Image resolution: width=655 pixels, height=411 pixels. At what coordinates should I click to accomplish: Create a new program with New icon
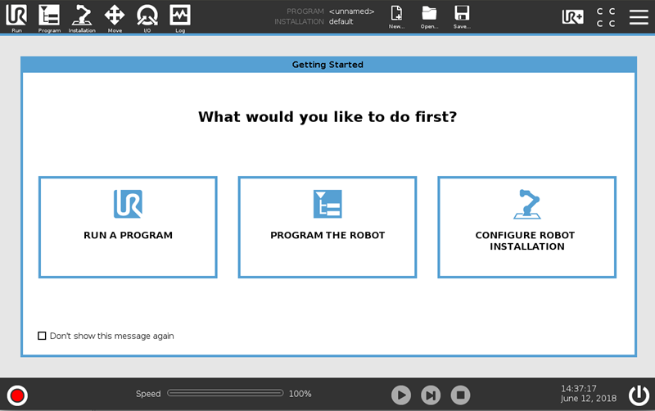(x=396, y=16)
